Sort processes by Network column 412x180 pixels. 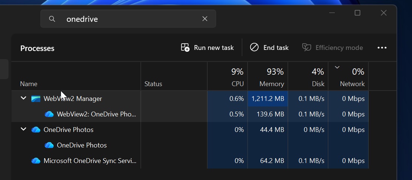click(x=348, y=77)
